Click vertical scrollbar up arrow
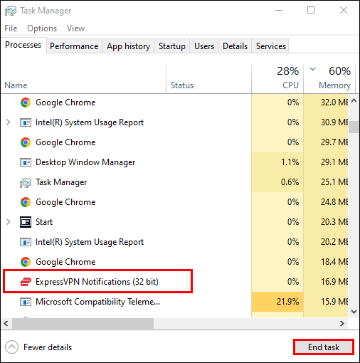The height and width of the screenshot is (363, 360). [x=354, y=100]
